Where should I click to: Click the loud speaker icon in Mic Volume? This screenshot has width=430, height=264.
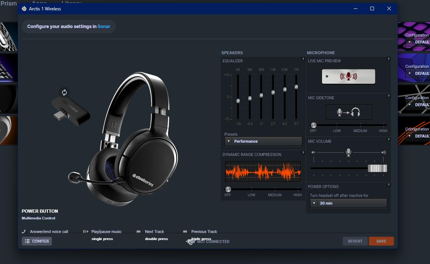coord(383,152)
